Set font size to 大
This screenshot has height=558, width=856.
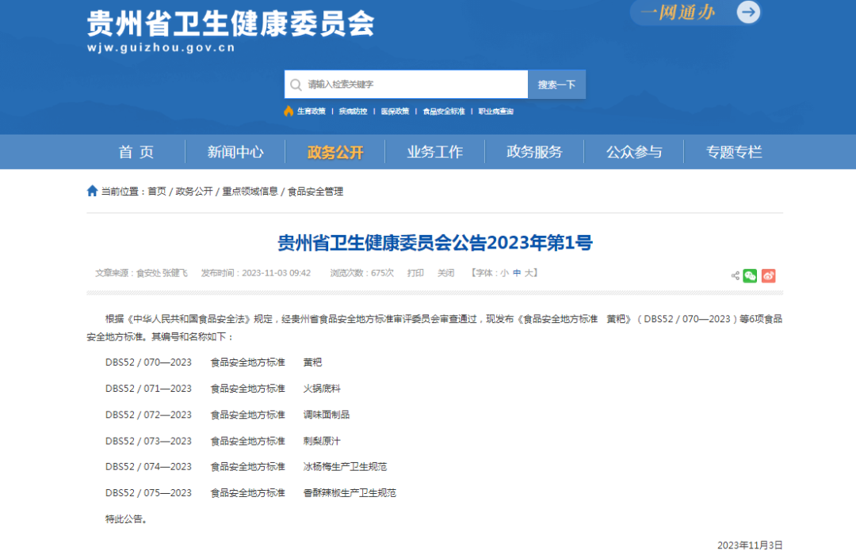[x=529, y=272]
